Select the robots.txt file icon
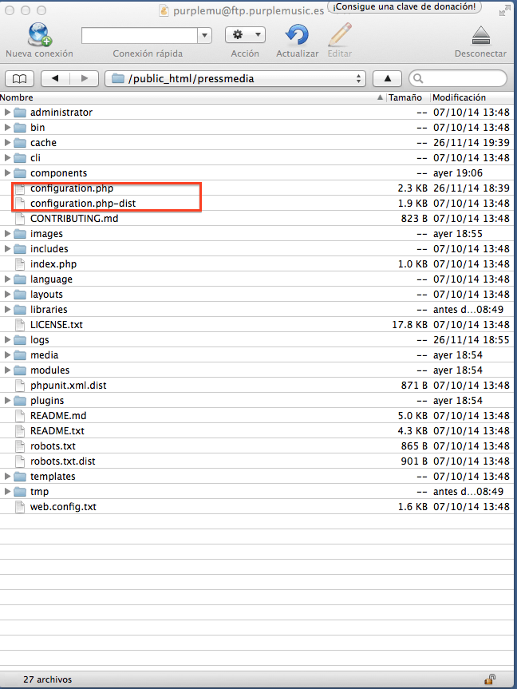 [20, 446]
